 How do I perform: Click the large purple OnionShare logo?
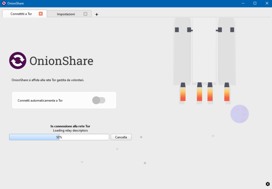(x=18, y=61)
